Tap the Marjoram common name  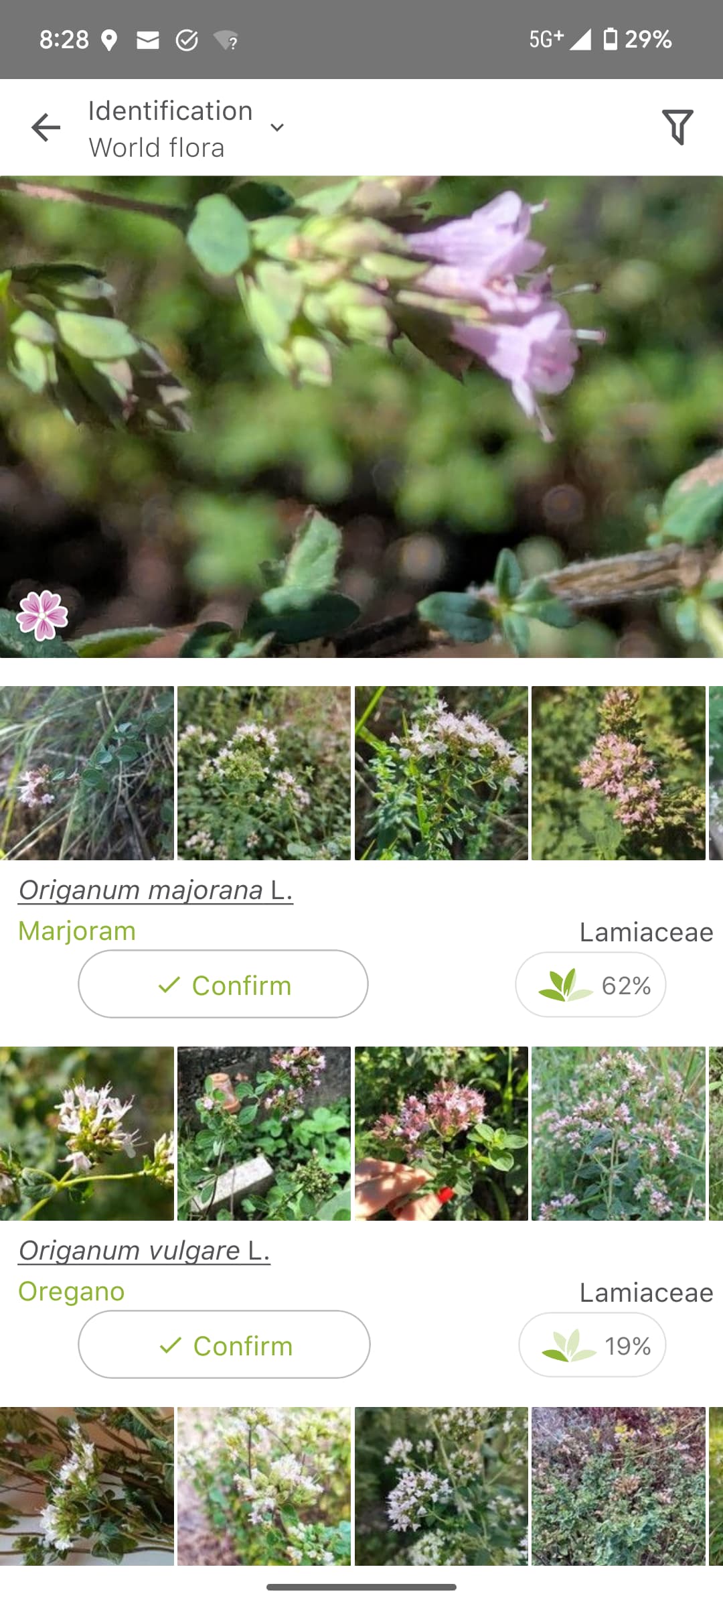[x=77, y=931]
